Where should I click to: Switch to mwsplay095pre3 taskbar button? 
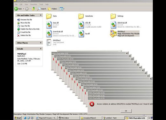pos(91,118)
